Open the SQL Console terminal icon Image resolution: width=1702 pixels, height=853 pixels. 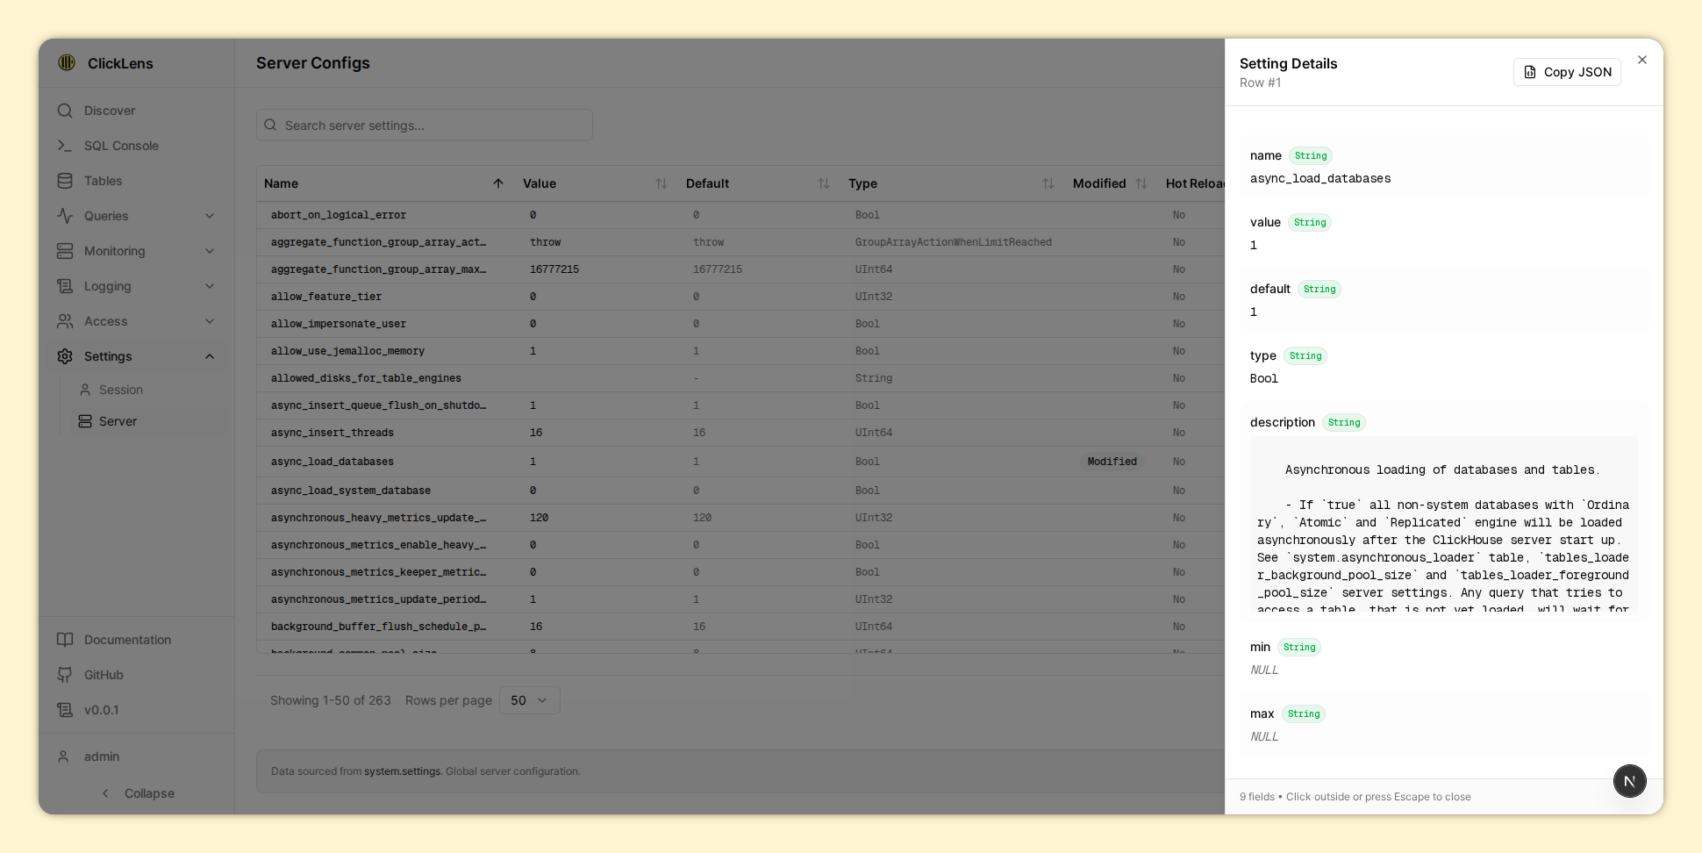pos(65,146)
